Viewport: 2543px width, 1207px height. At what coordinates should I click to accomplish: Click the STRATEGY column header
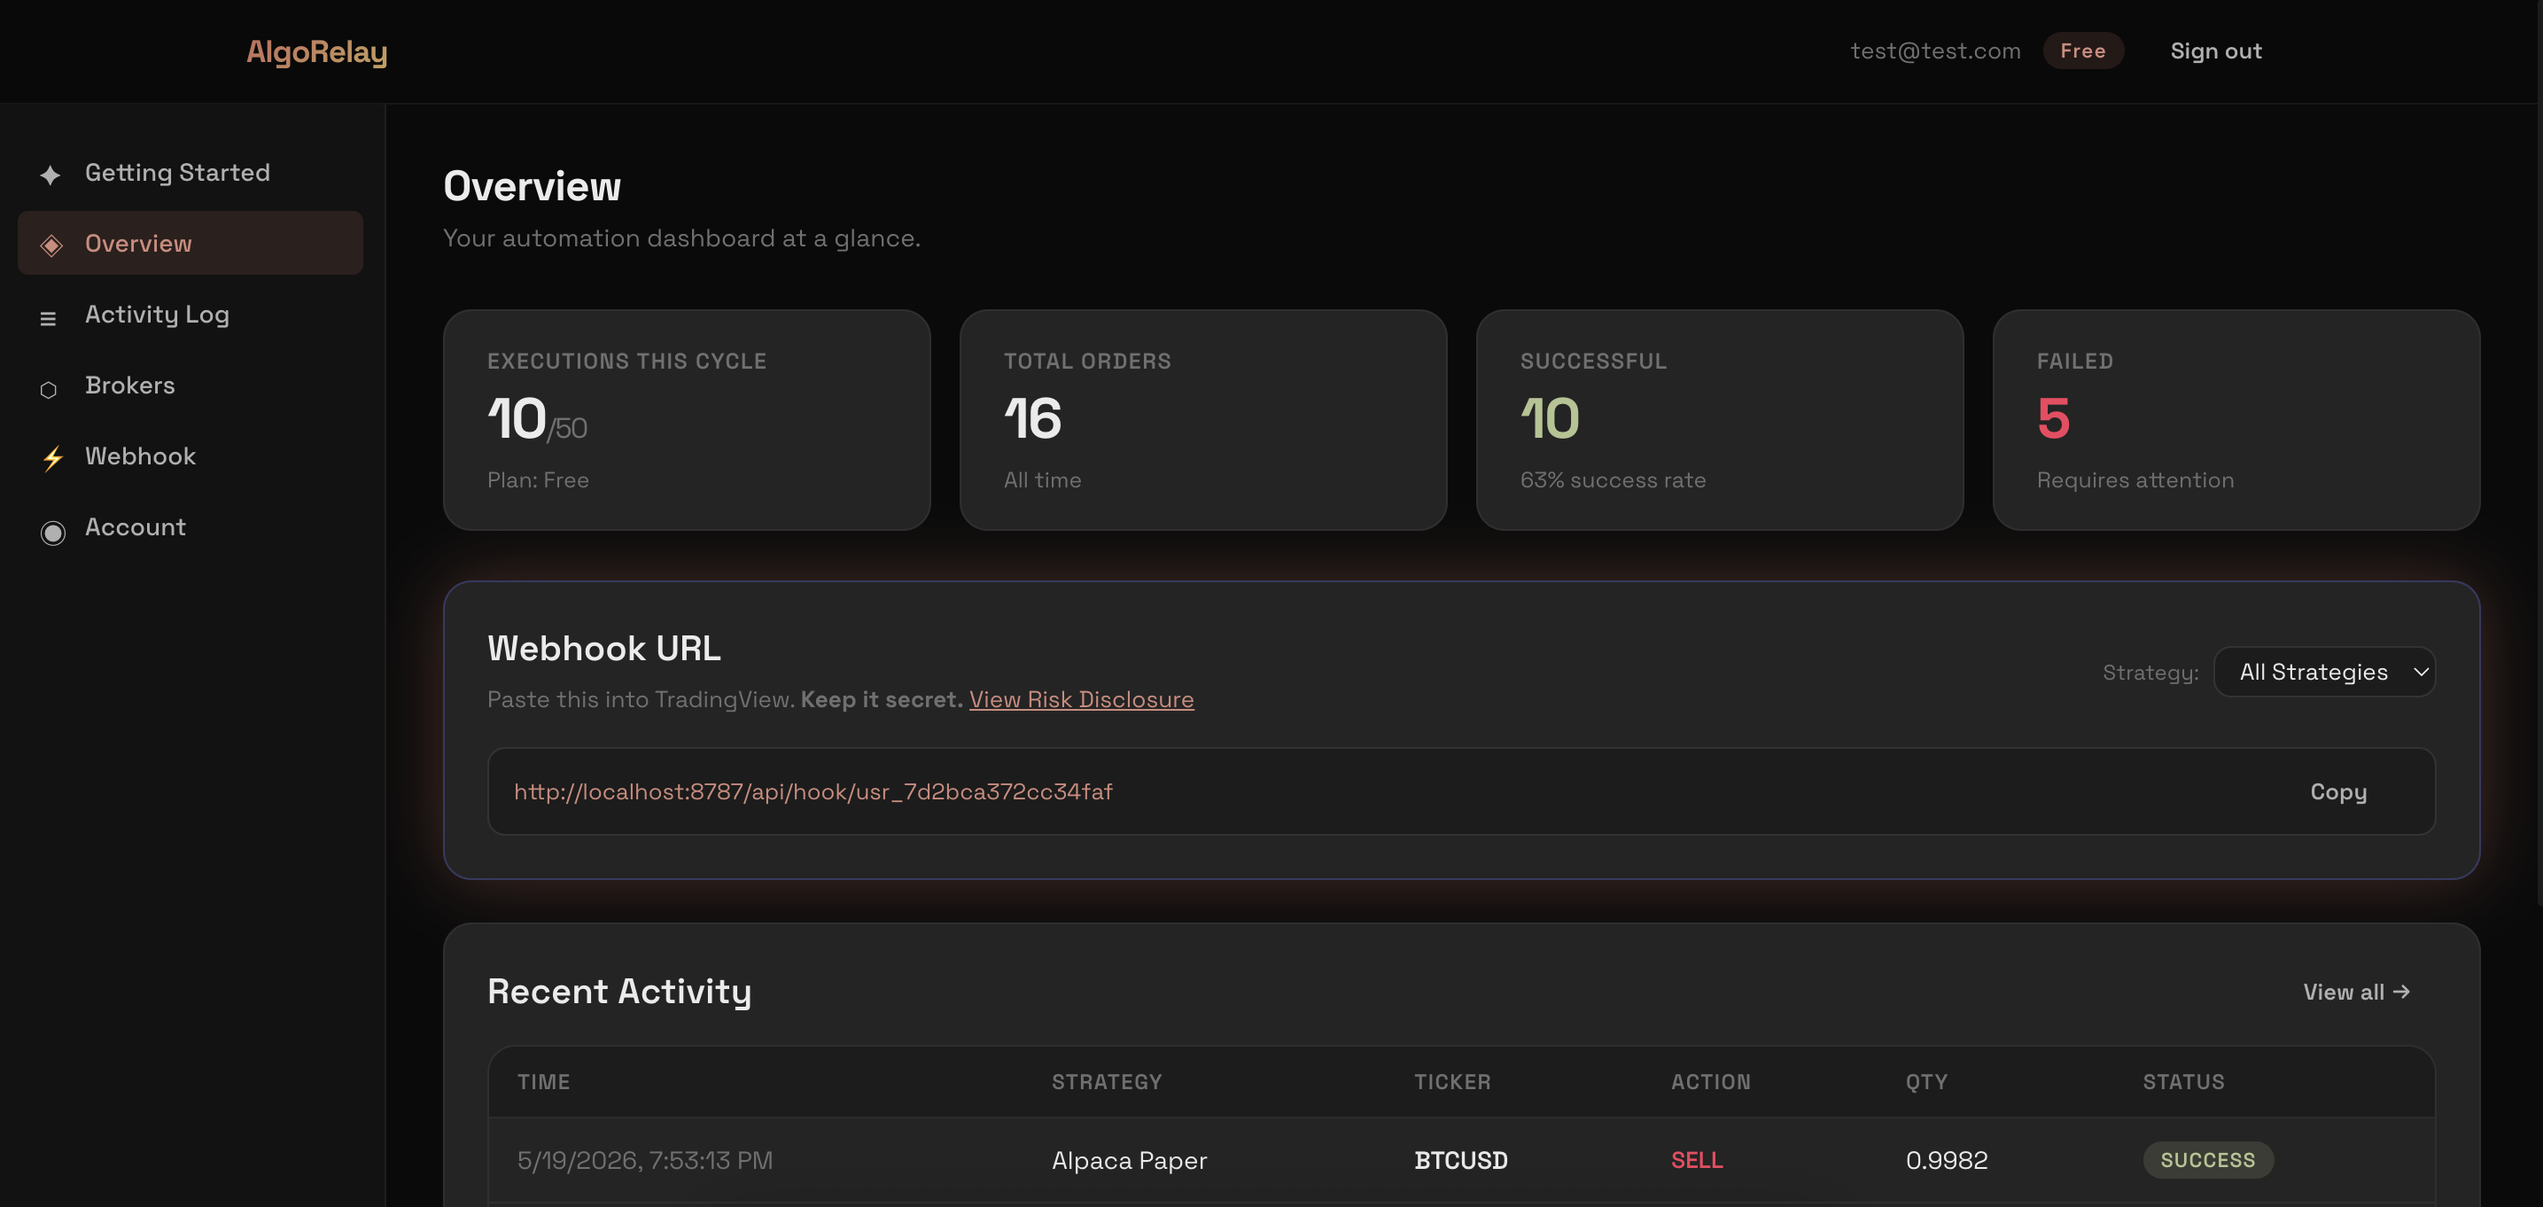pyautogui.click(x=1107, y=1081)
